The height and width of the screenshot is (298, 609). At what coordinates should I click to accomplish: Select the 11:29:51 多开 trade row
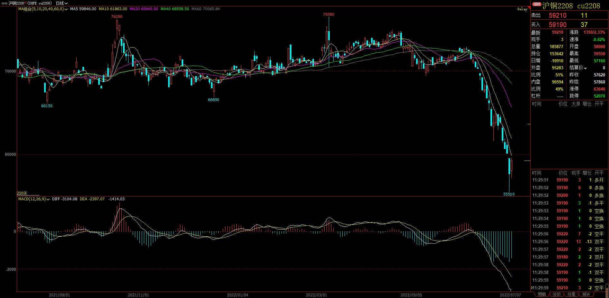(568, 180)
